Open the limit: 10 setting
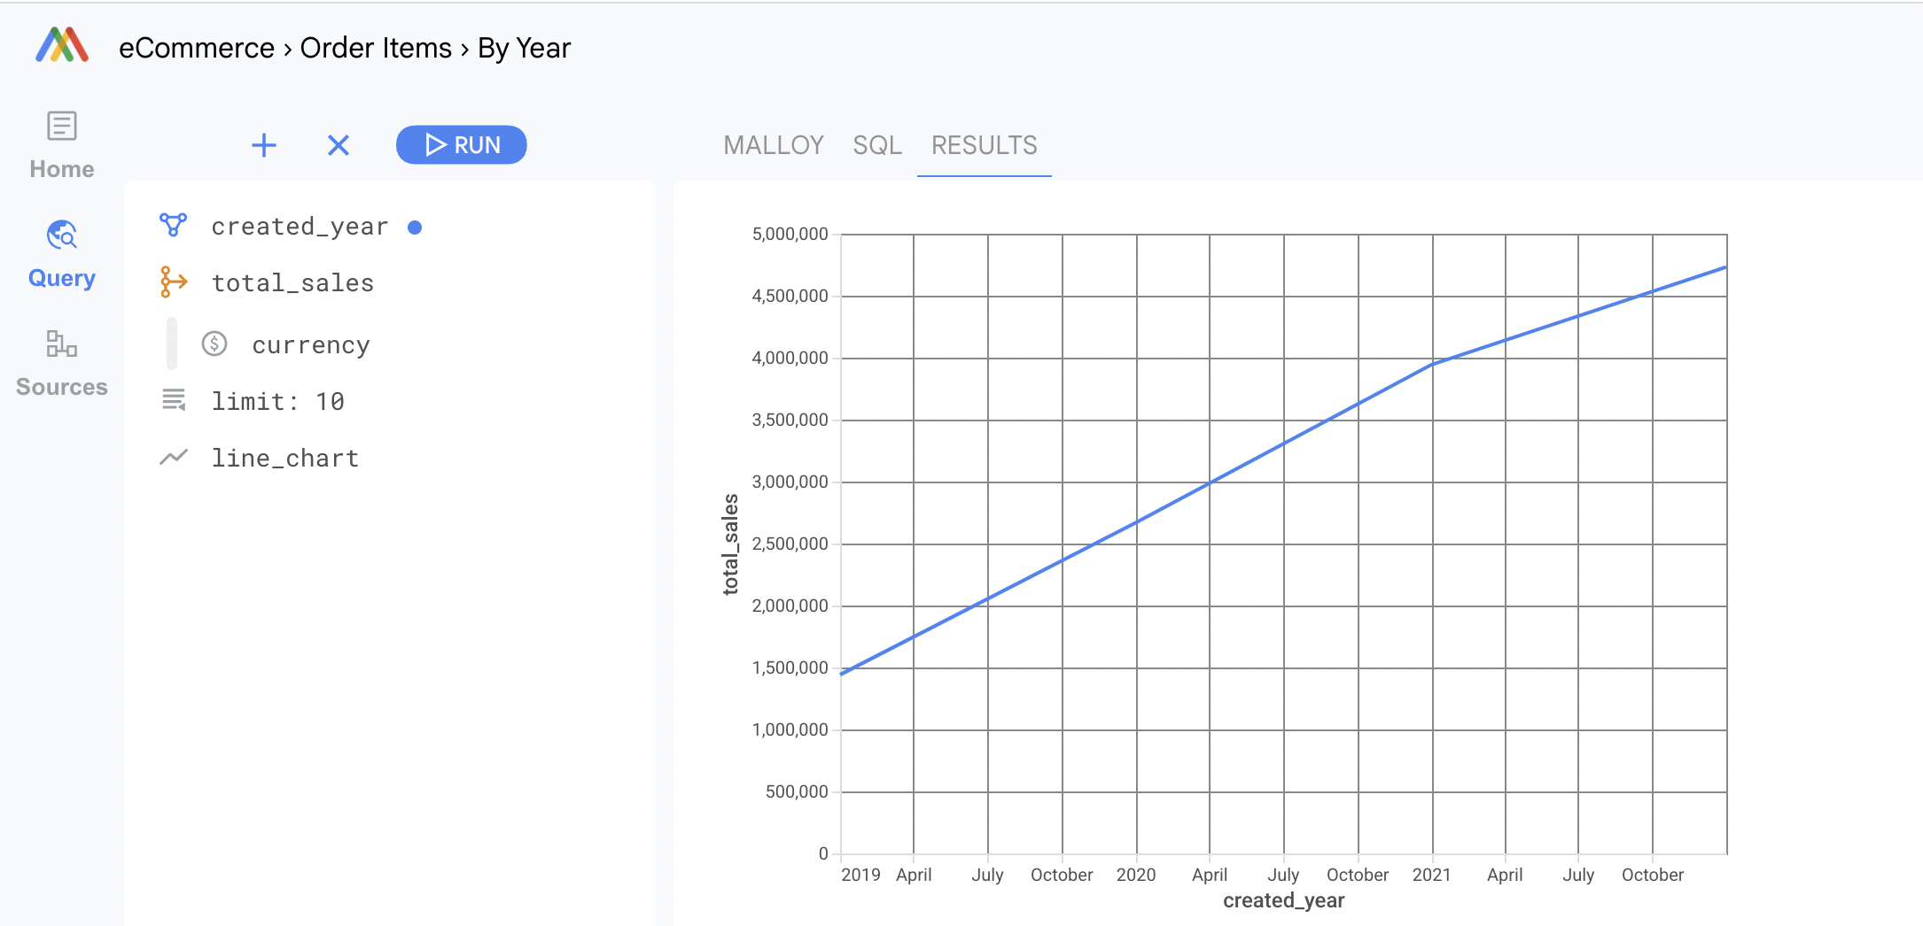This screenshot has height=926, width=1923. [277, 400]
